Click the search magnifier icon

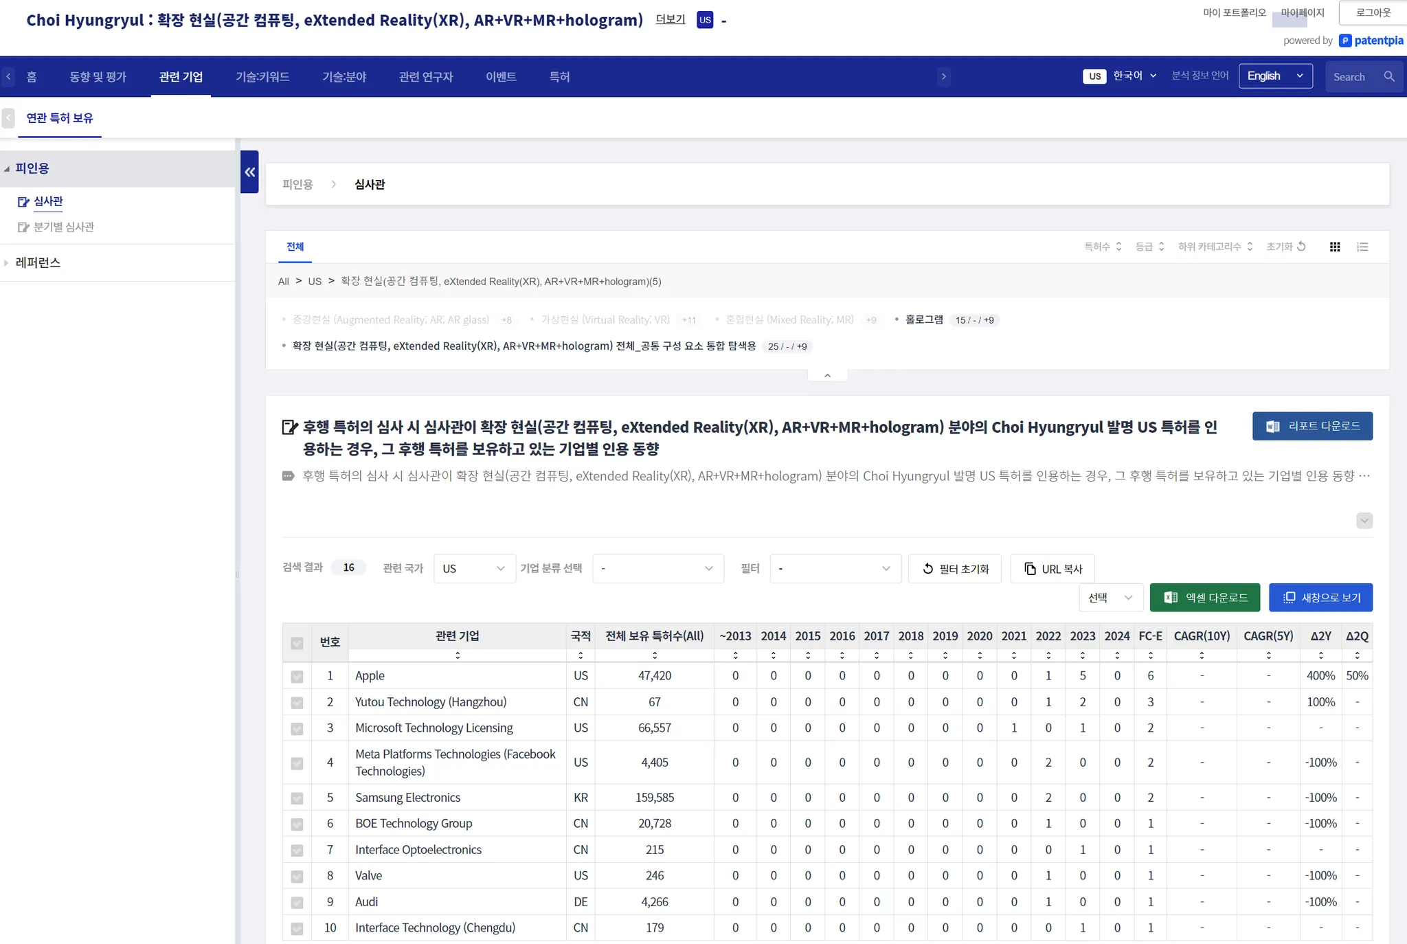click(1389, 76)
